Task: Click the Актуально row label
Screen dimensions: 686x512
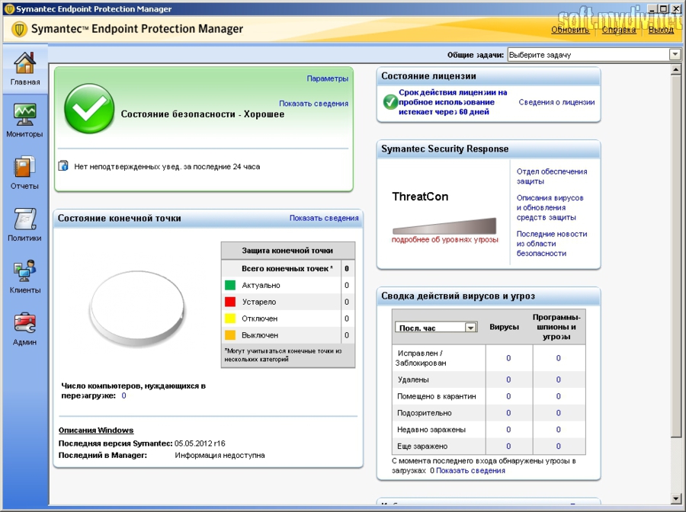Action: click(261, 285)
